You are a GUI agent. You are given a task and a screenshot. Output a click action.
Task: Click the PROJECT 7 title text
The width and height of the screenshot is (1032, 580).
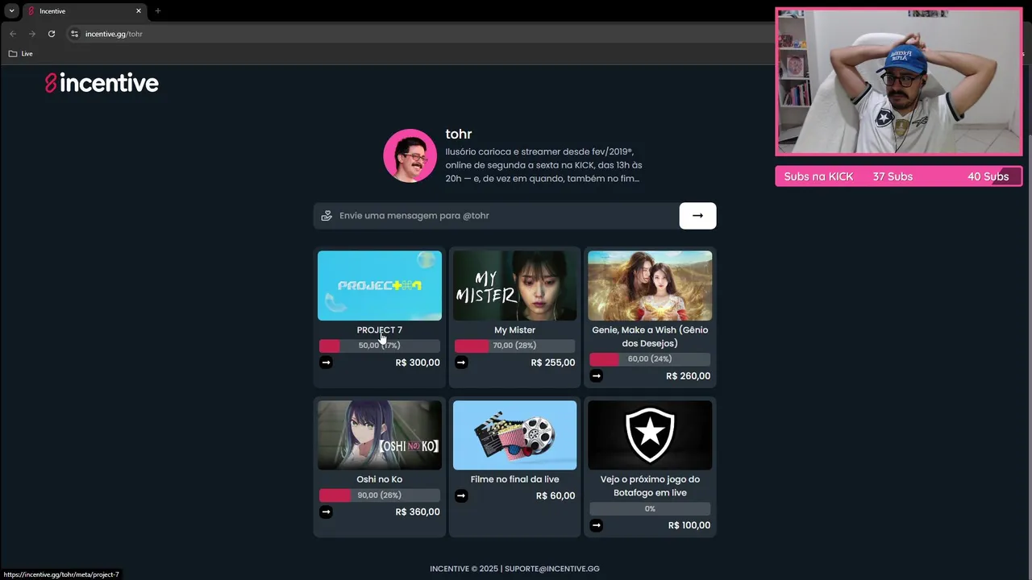click(x=380, y=330)
